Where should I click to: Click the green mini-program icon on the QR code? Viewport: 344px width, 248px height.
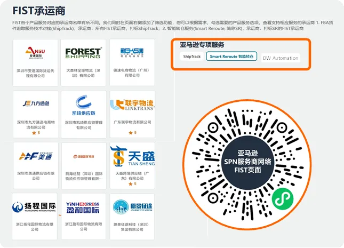click(283, 199)
